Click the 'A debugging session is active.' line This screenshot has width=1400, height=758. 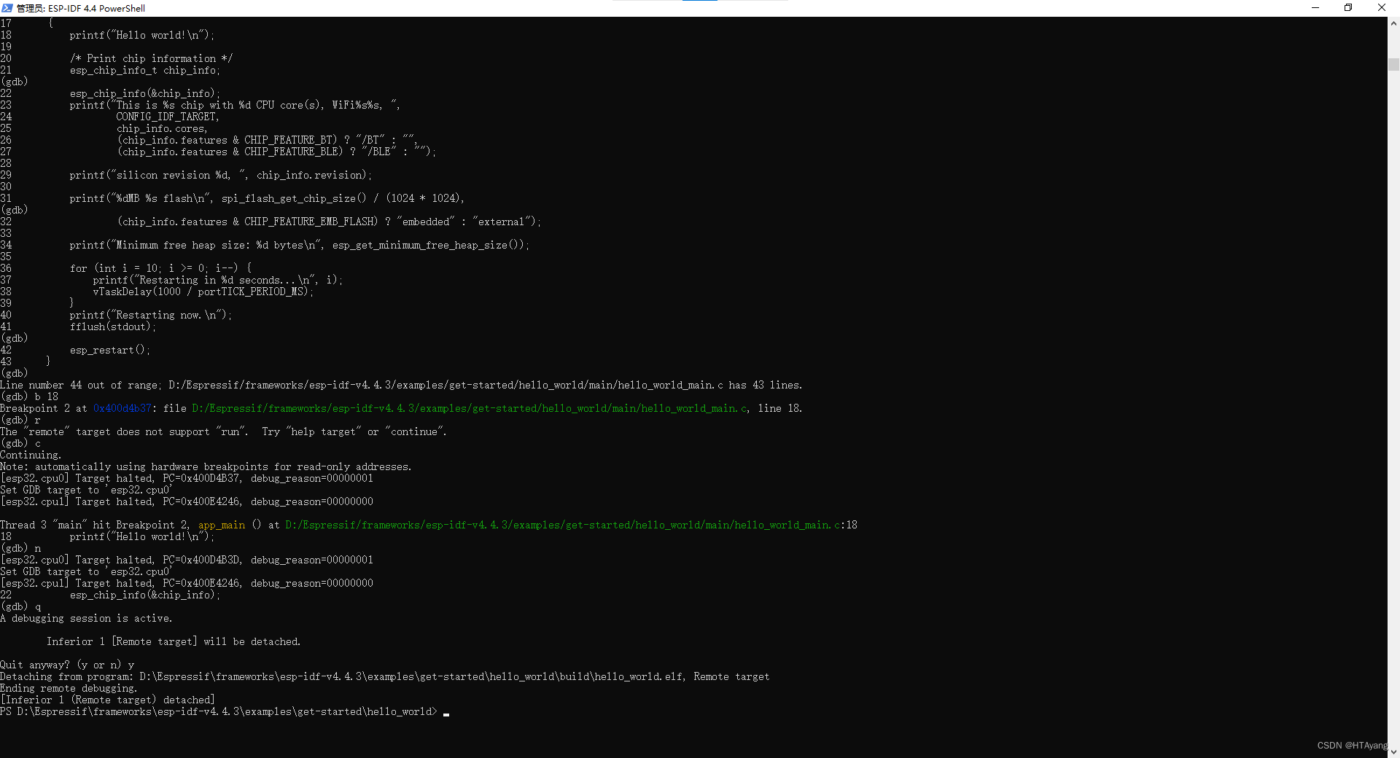[86, 618]
